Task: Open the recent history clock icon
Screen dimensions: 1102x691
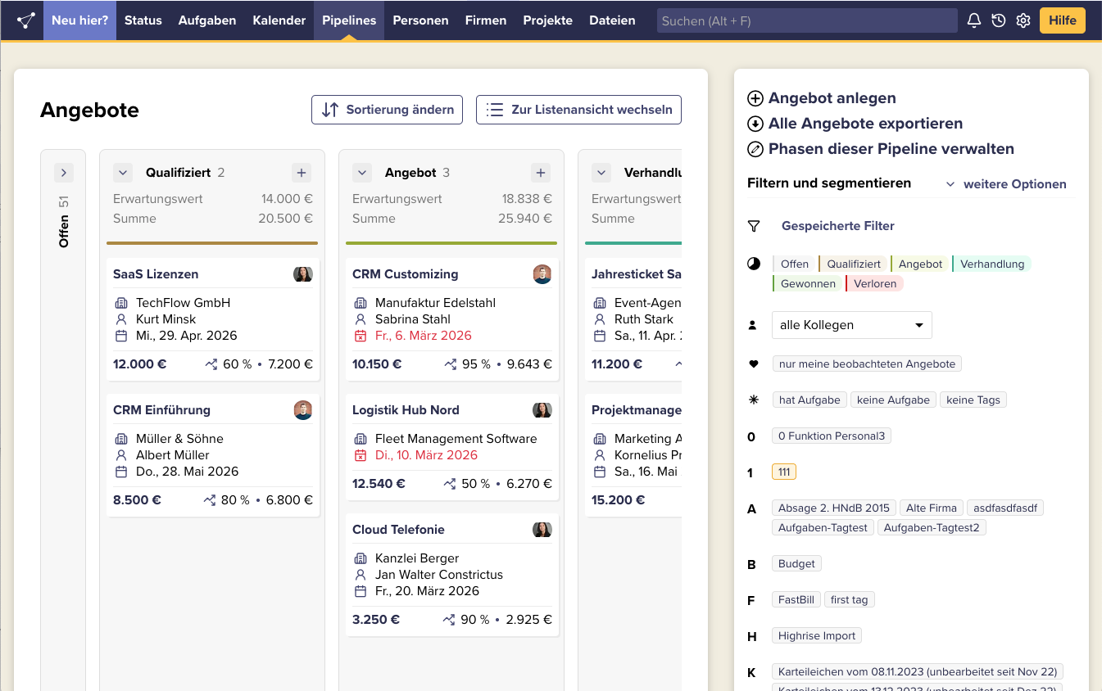Action: click(998, 20)
